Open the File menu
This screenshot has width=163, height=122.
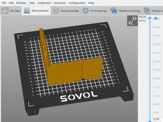(4, 3)
